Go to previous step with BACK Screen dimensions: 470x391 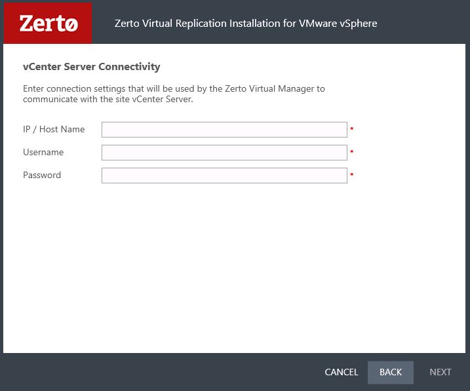(391, 372)
